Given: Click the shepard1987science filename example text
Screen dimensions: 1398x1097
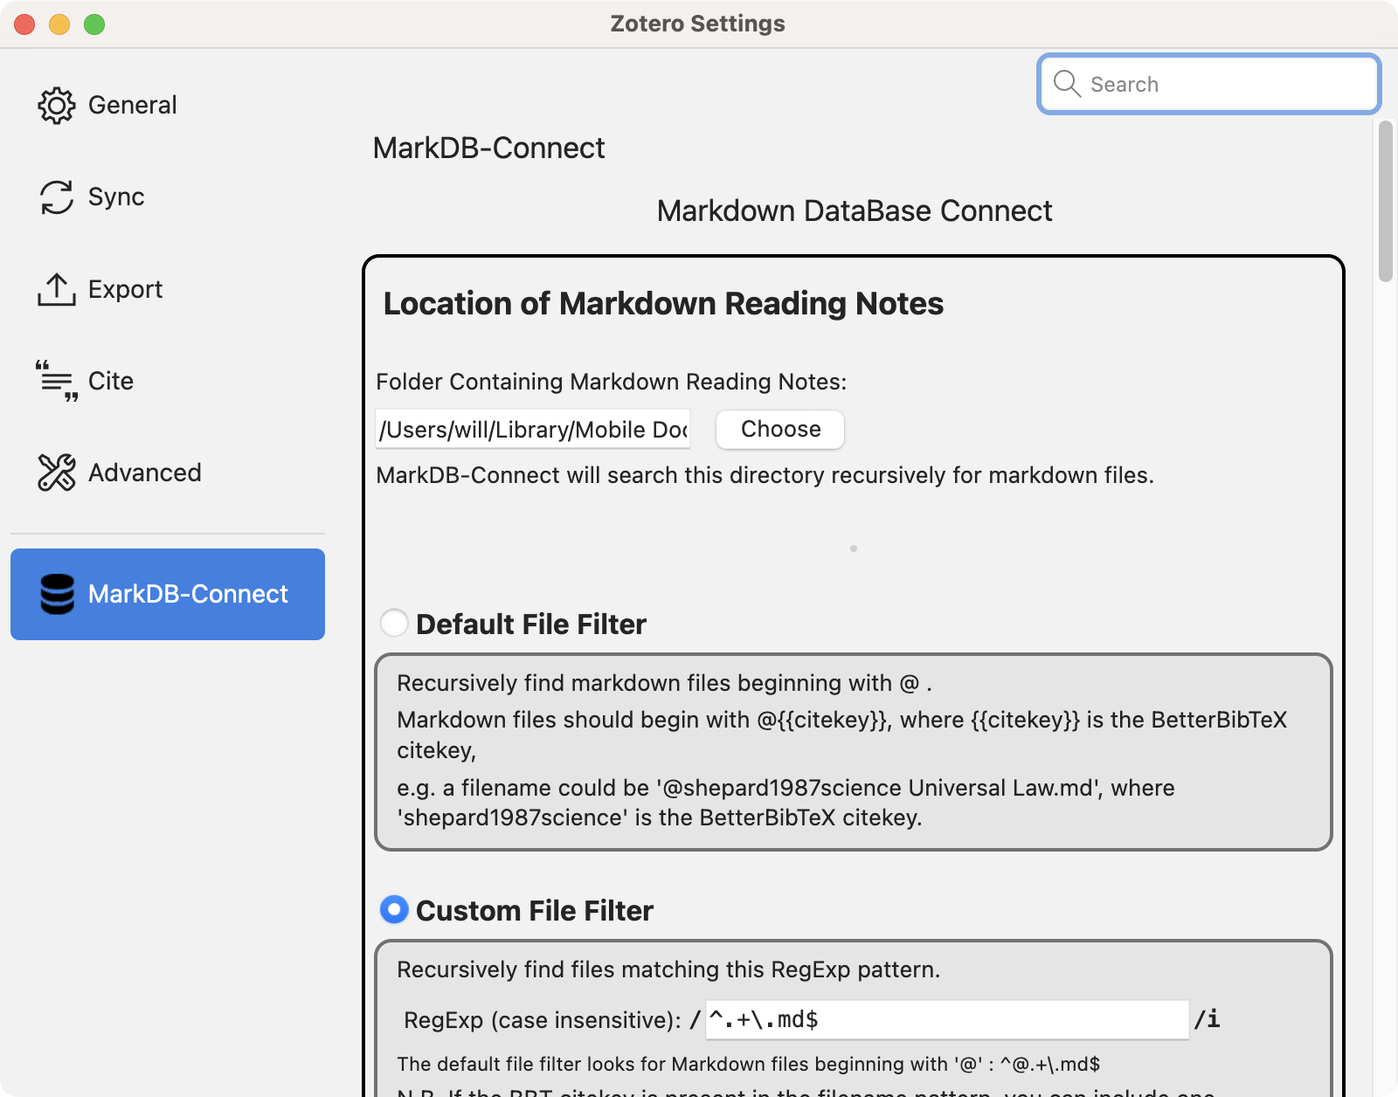Looking at the screenshot, I should click(786, 803).
